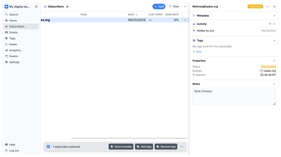Viewport: 281px width, 157px height.
Task: Click the OPEN RATE column header
Action: (172, 15)
